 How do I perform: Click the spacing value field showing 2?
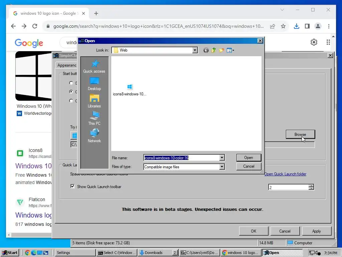tap(289, 187)
